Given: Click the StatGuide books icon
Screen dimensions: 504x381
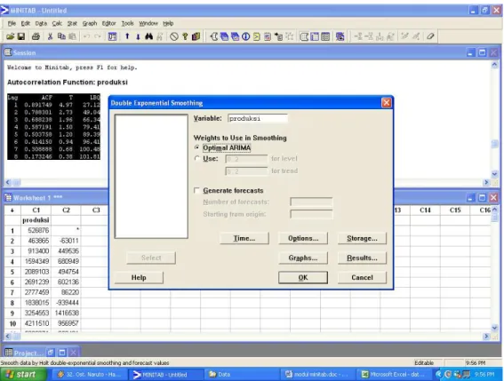Looking at the screenshot, I should (x=196, y=36).
